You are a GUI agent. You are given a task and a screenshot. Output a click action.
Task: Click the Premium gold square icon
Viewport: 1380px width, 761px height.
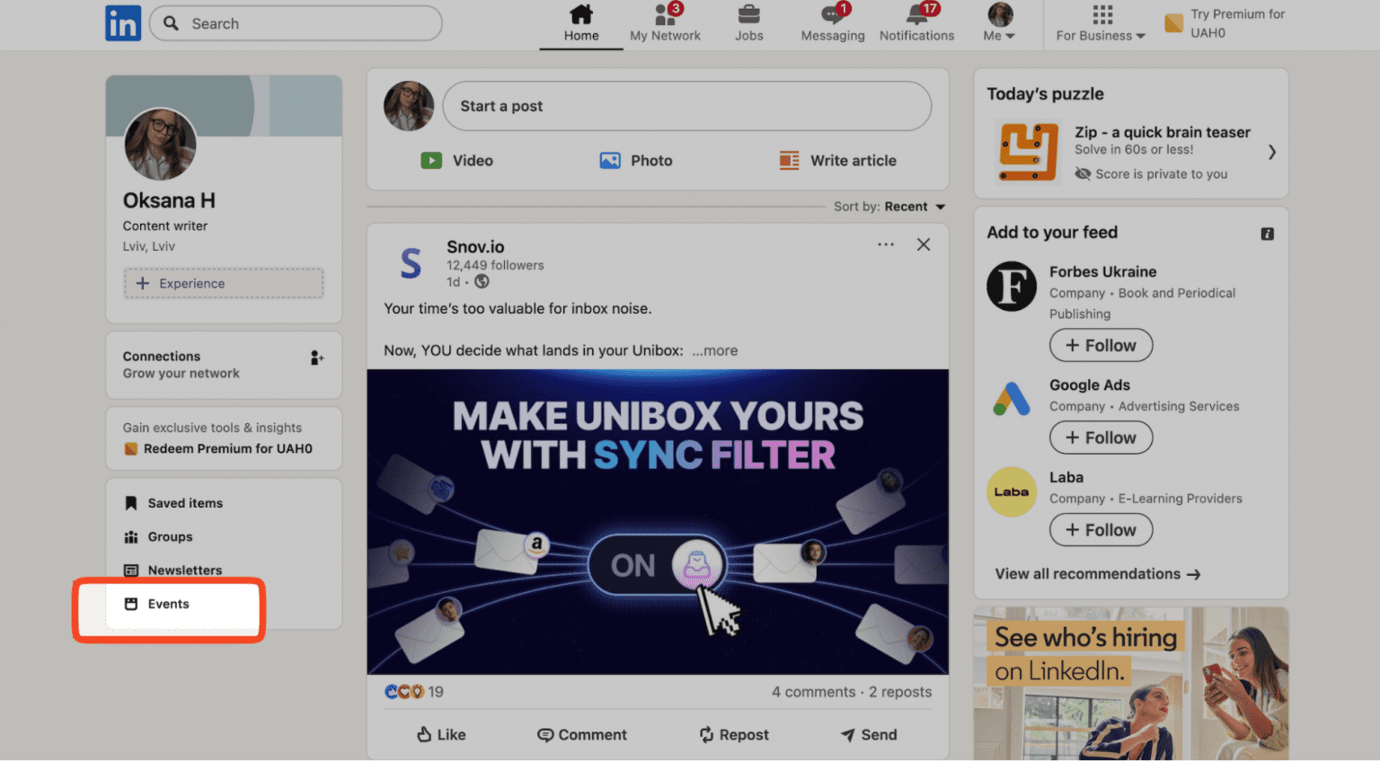point(1173,23)
